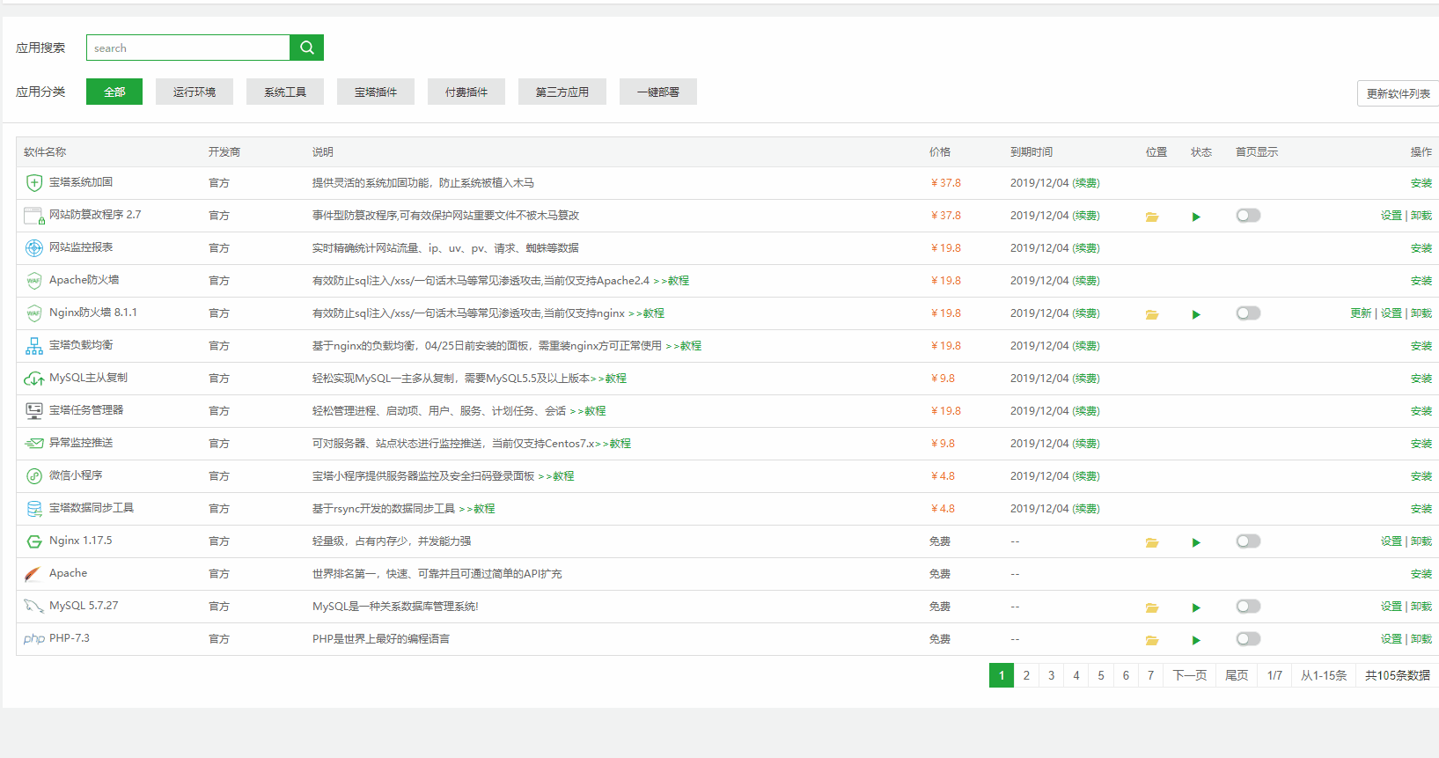Click the Apache feather icon
The height and width of the screenshot is (758, 1439).
tap(33, 574)
